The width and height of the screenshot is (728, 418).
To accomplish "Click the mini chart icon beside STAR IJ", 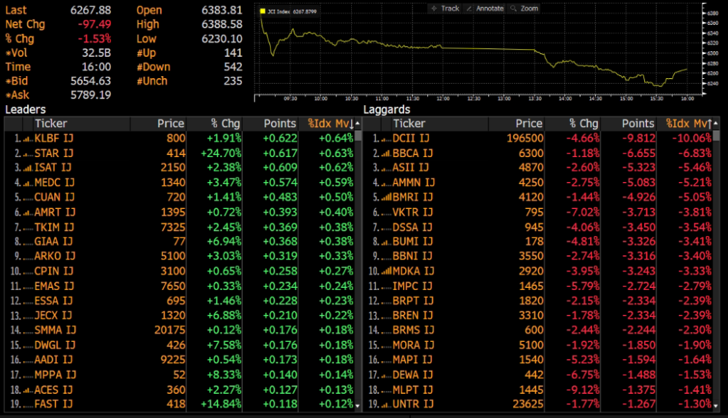I will pos(28,154).
